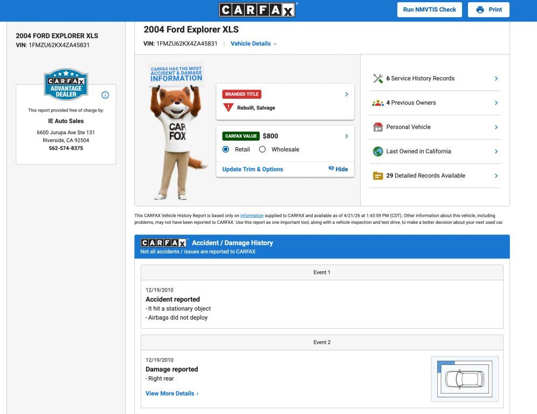Select the Retail value radio button
This screenshot has width=537, height=414.
coord(226,149)
